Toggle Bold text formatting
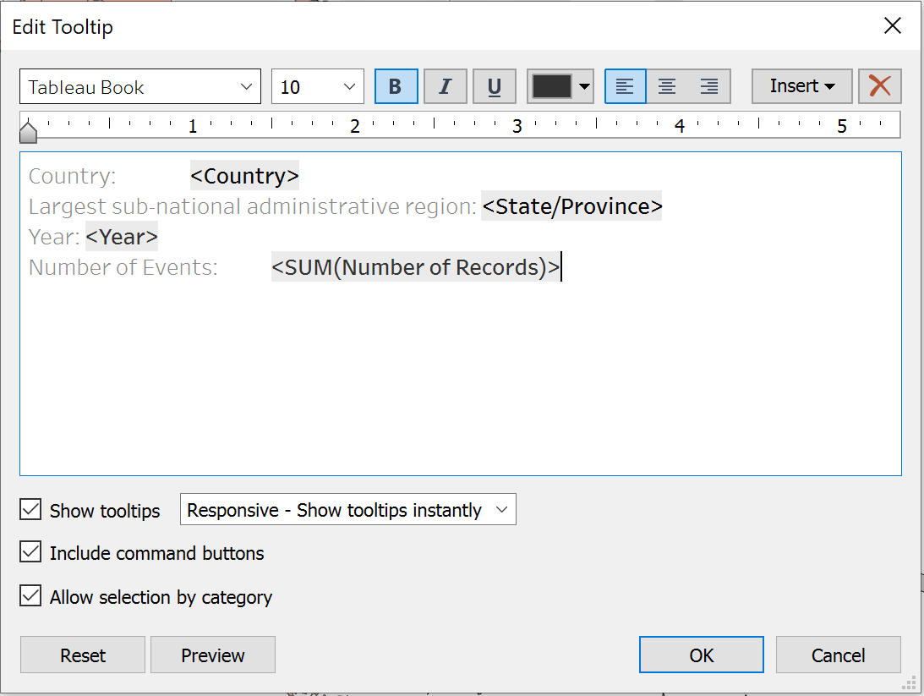Image resolution: width=924 pixels, height=696 pixels. click(x=396, y=86)
